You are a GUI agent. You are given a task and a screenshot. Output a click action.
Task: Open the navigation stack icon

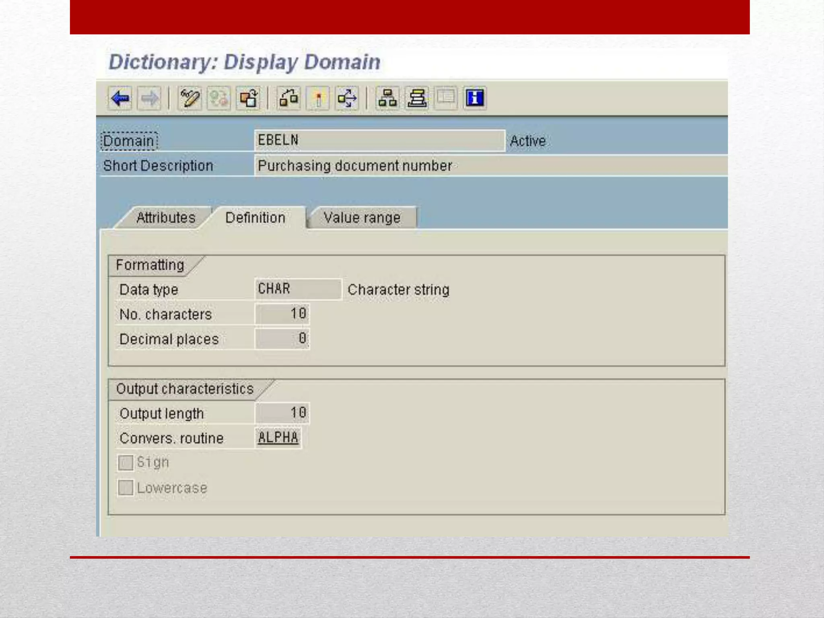point(417,98)
